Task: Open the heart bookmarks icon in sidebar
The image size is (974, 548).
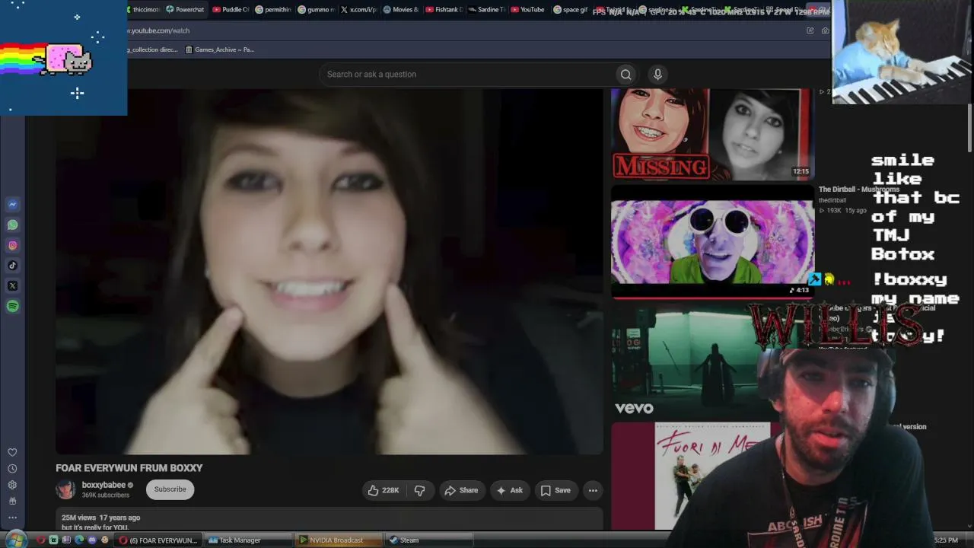Action: pos(12,453)
